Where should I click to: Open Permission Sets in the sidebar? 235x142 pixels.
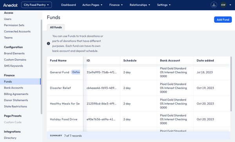pos(14,25)
